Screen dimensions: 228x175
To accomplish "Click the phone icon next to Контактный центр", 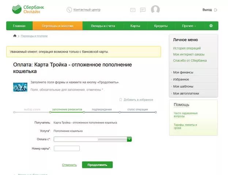I will [69, 10].
